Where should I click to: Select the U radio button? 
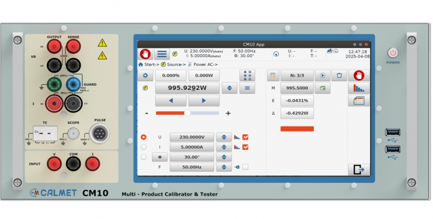(143, 137)
